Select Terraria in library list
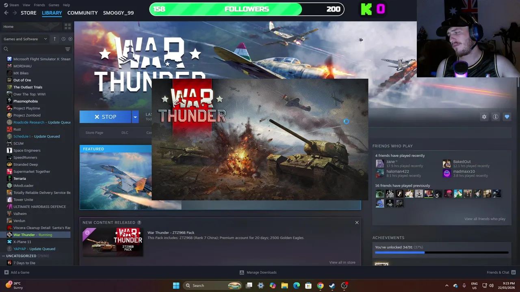The height and width of the screenshot is (292, 520). point(19,178)
